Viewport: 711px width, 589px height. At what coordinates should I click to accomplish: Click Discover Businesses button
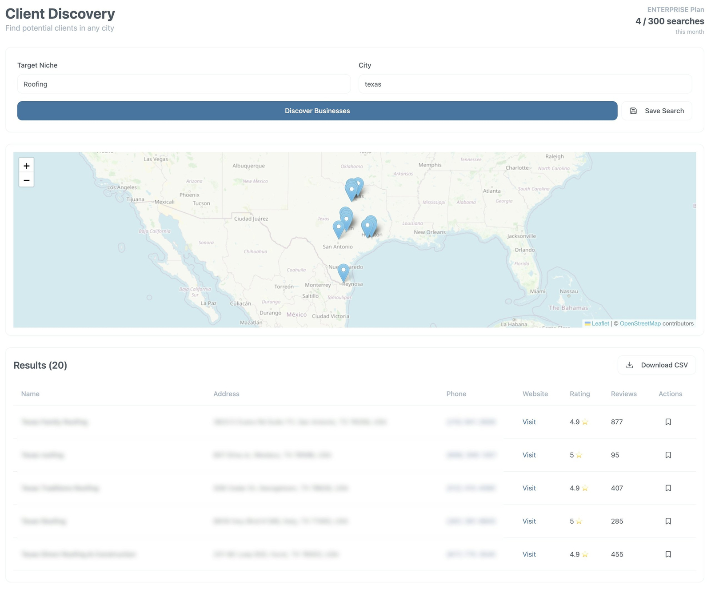click(317, 111)
